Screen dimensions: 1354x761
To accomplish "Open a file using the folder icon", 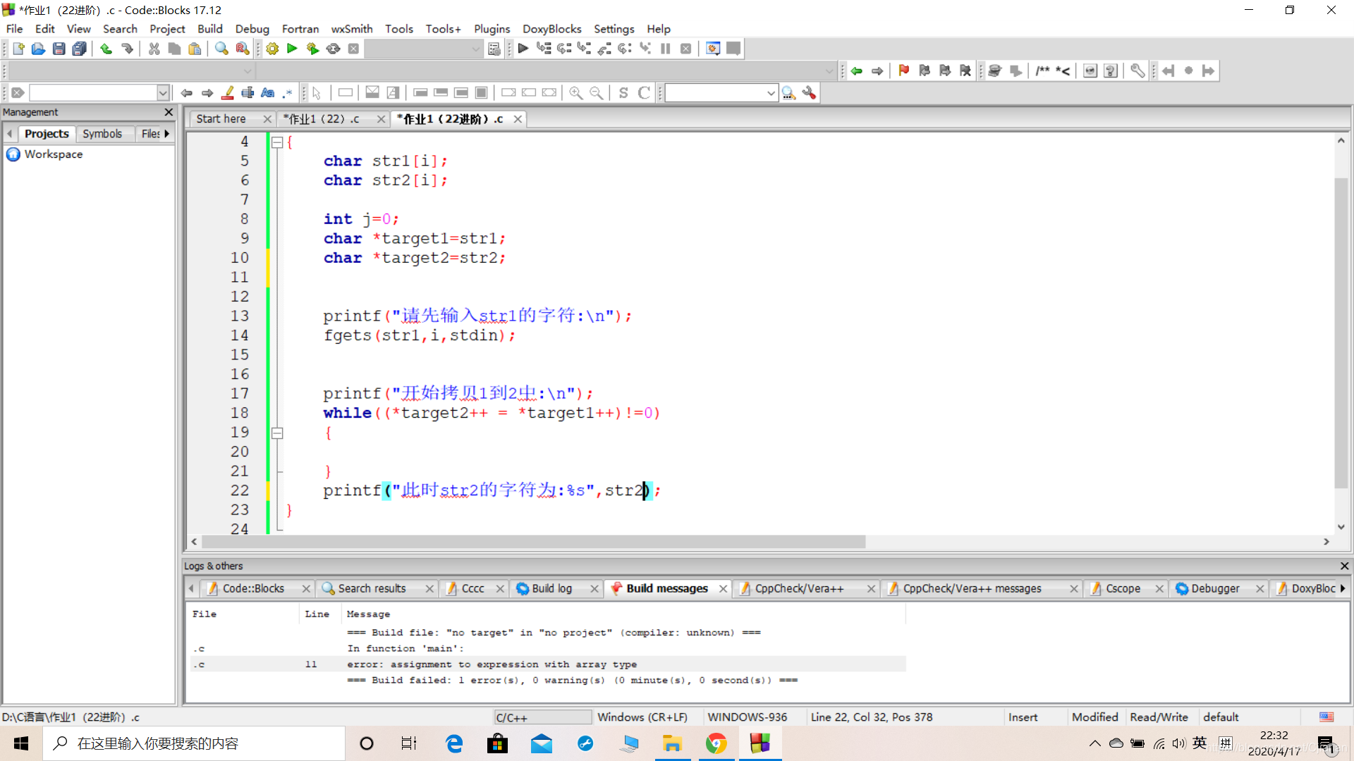I will [x=38, y=49].
